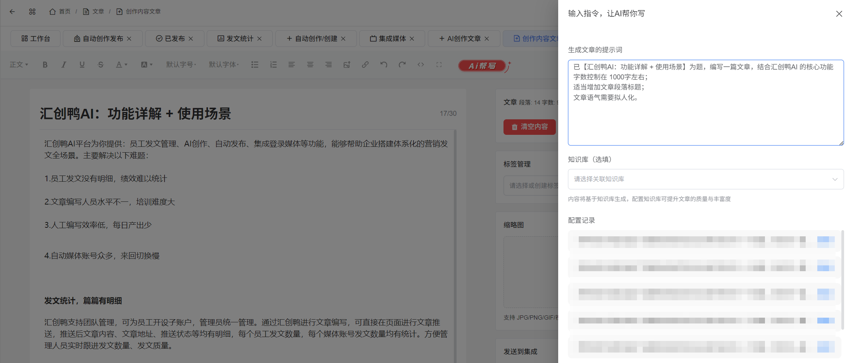Open the 正文 paragraph style dropdown
This screenshot has height=363, width=853.
[x=19, y=65]
